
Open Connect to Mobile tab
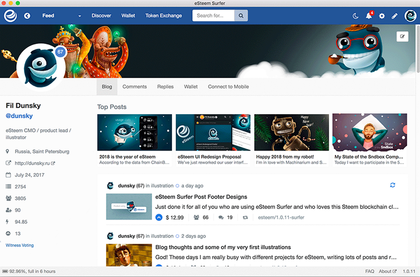[x=228, y=87]
